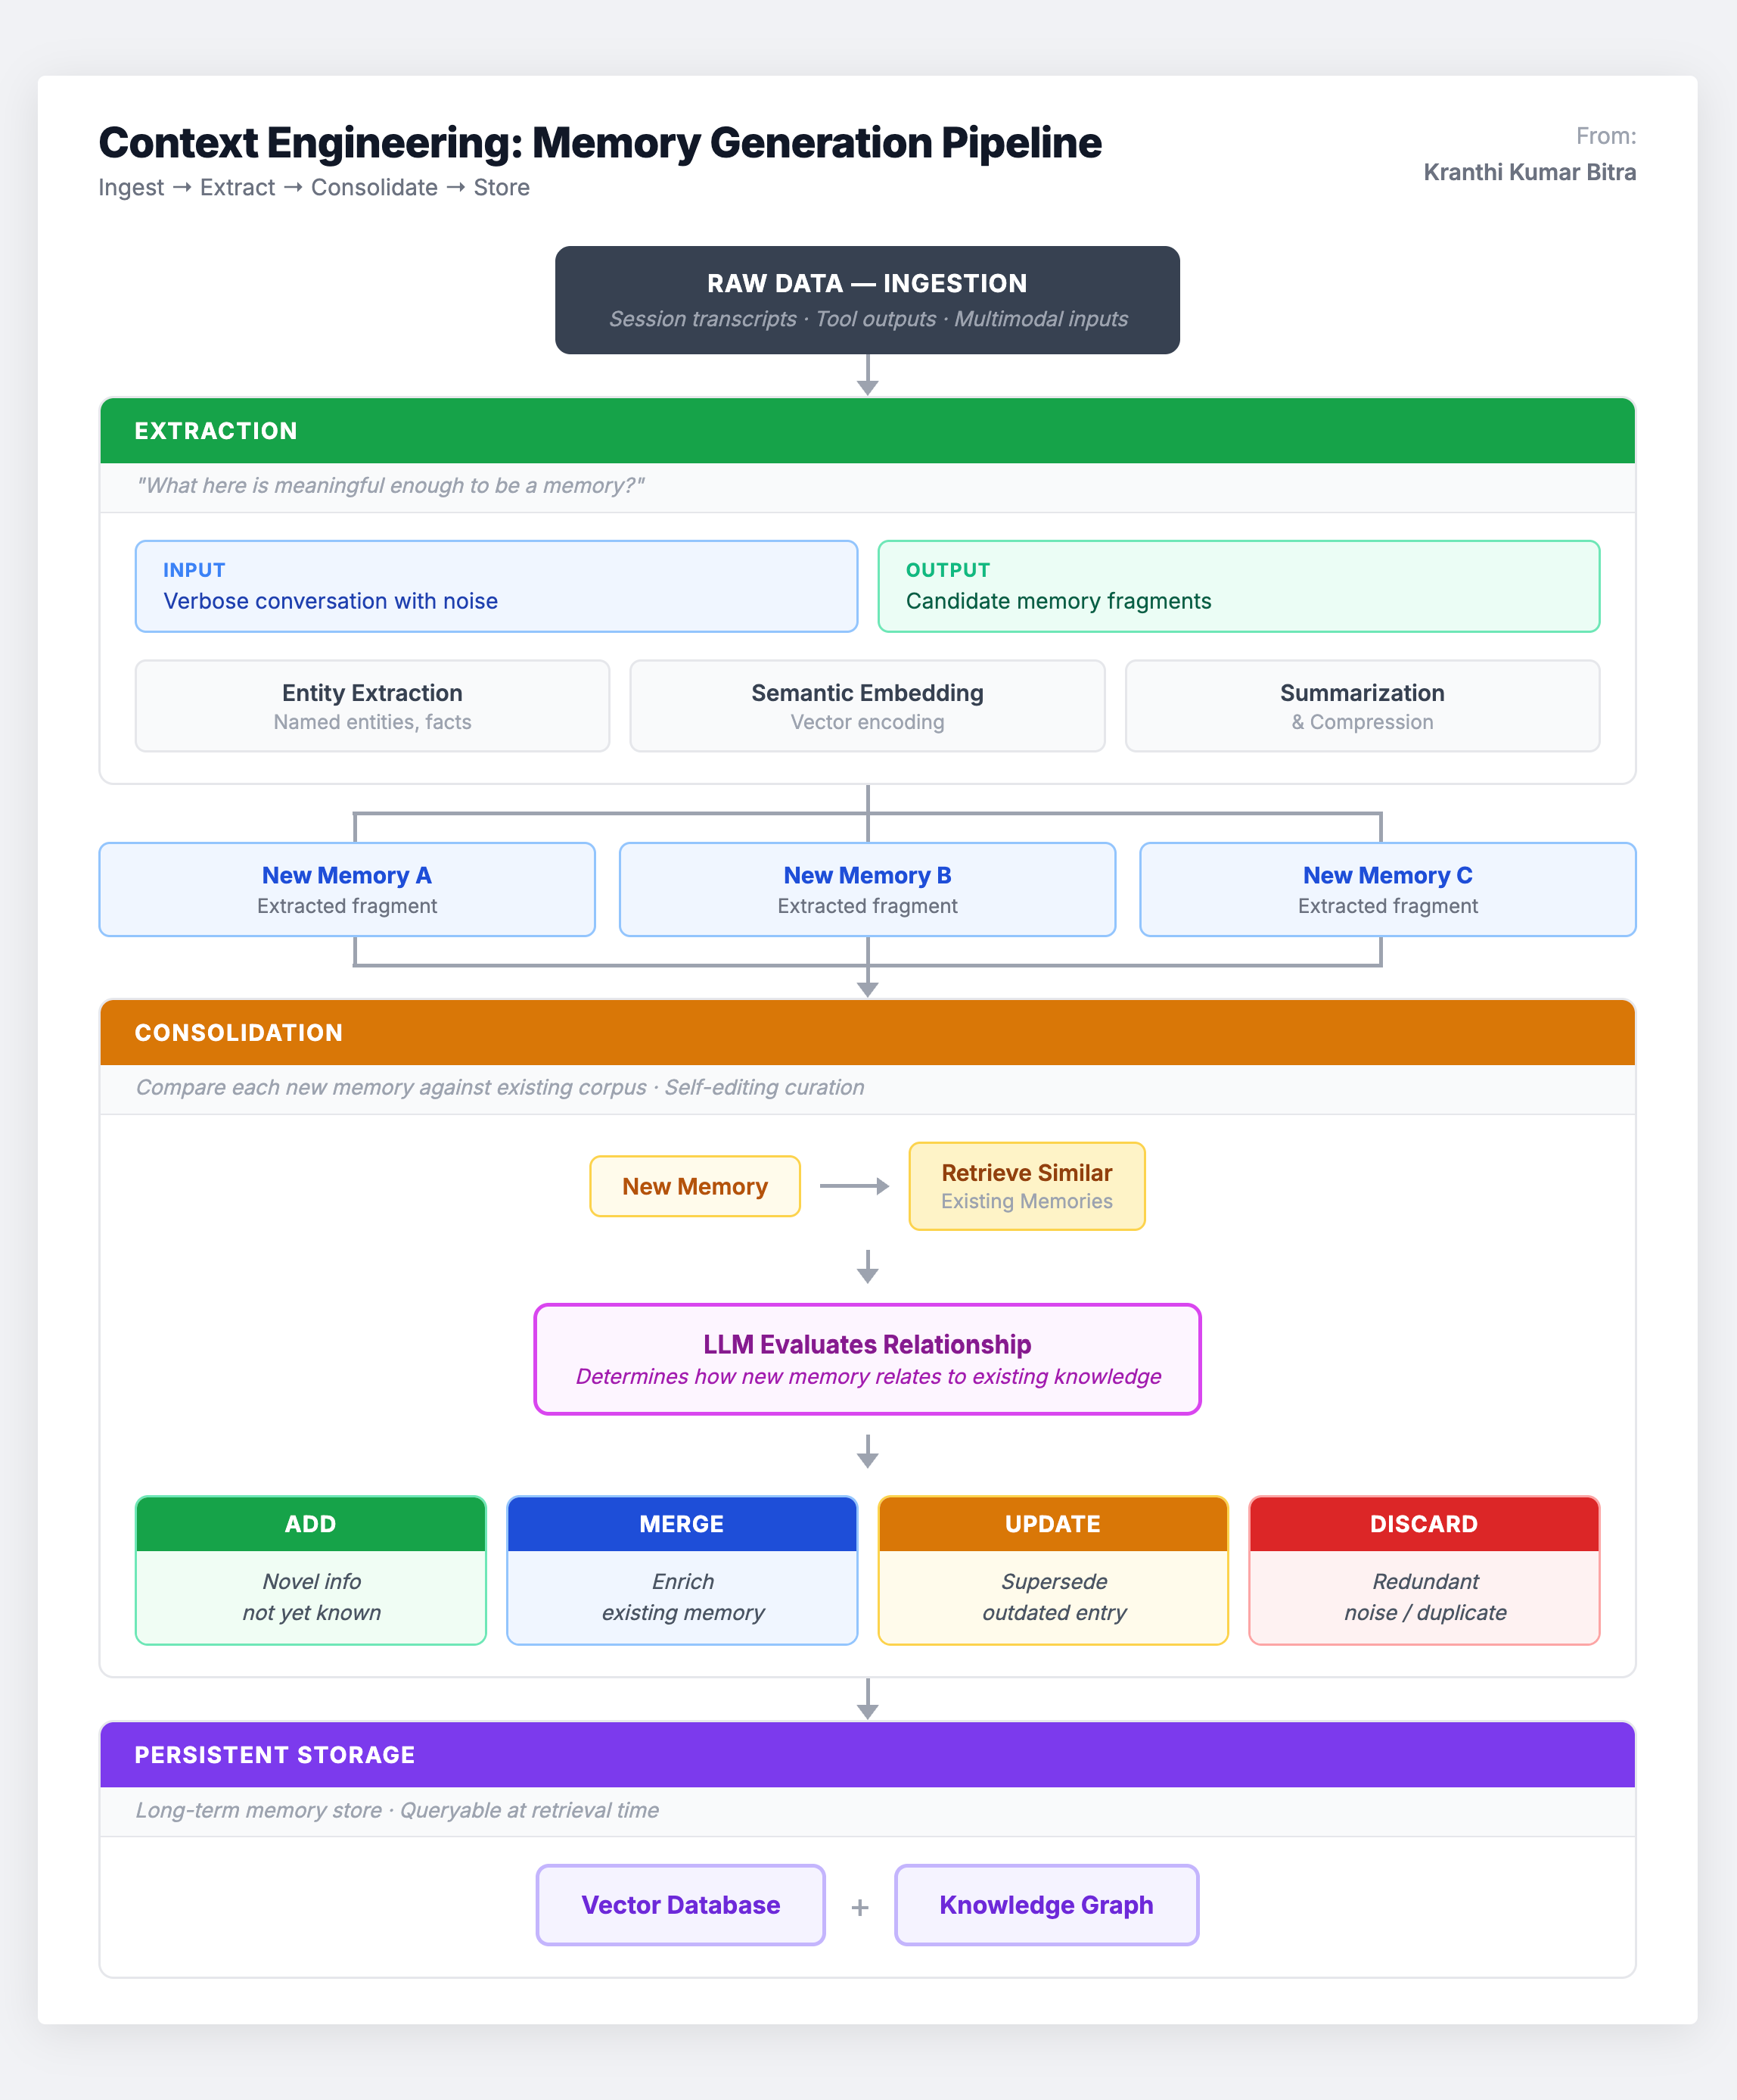
Task: Select the Semantic Embedding card
Action: click(866, 706)
